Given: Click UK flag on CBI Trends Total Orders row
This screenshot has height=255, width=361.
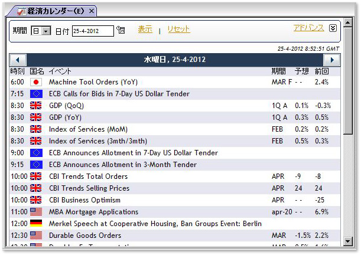Looking at the screenshot, I should [36, 176].
